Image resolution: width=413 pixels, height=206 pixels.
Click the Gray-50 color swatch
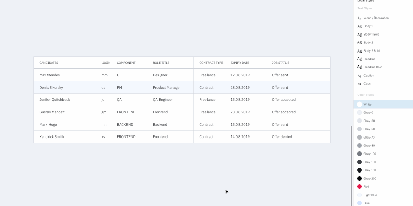(x=359, y=129)
